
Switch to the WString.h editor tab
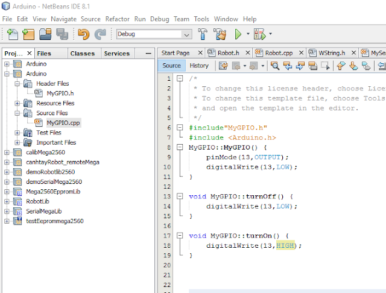(x=332, y=53)
